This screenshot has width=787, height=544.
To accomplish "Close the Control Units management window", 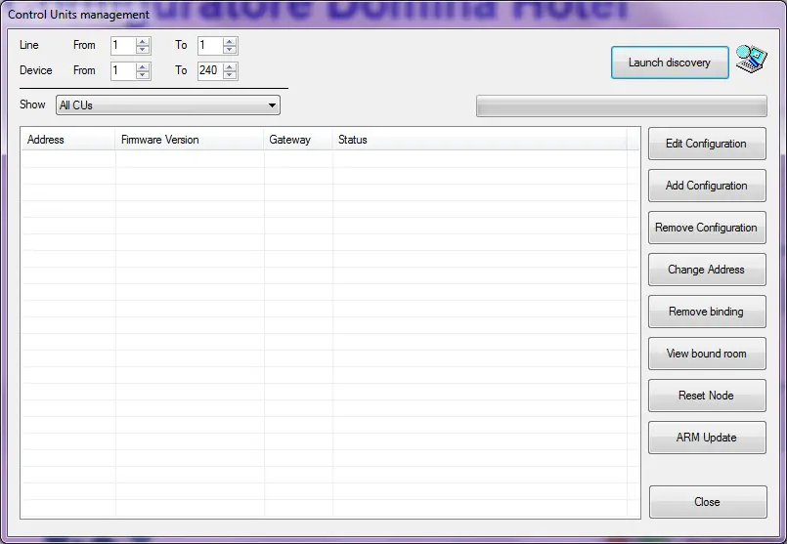I will click(x=708, y=502).
